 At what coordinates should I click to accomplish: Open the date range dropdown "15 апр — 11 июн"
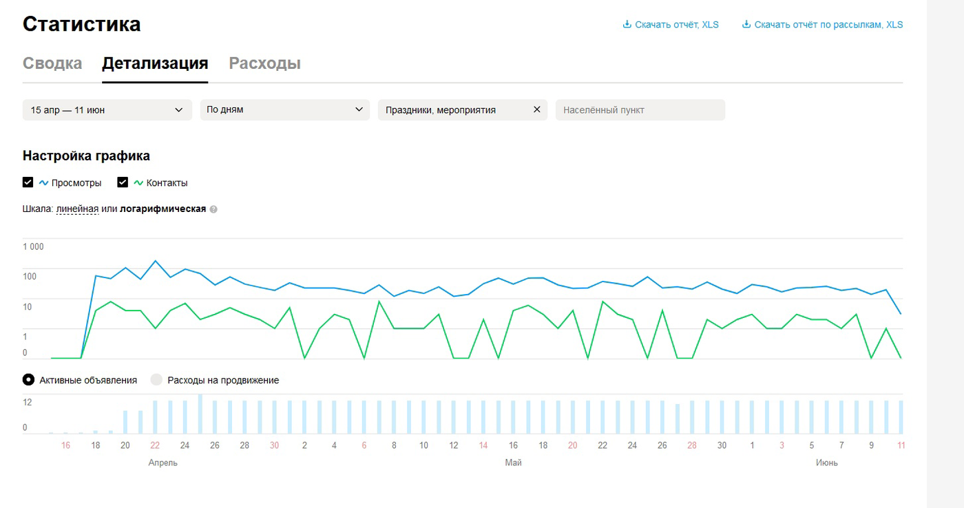click(x=107, y=110)
